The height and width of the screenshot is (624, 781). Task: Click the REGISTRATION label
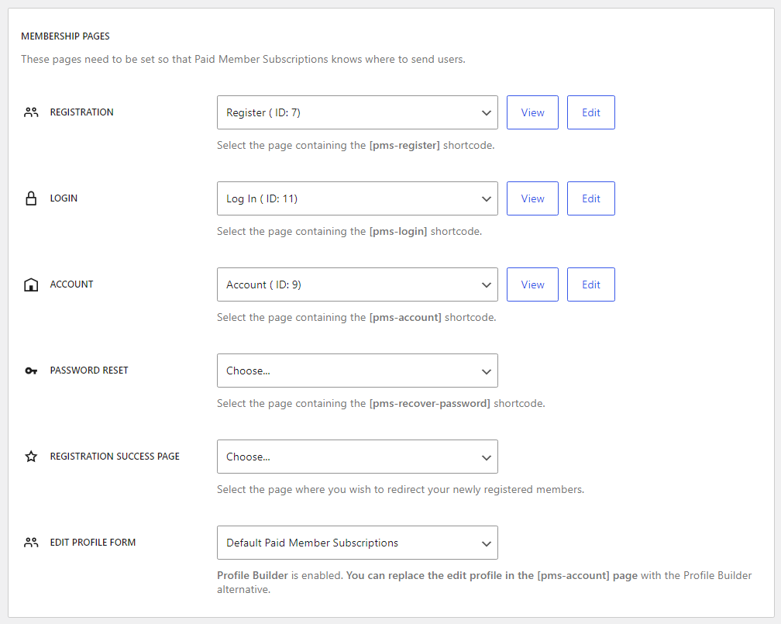(81, 112)
